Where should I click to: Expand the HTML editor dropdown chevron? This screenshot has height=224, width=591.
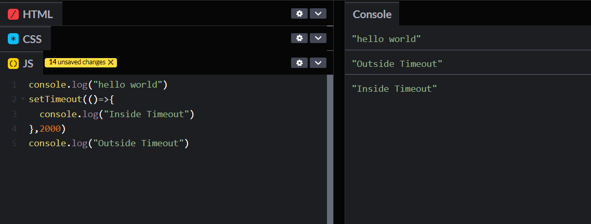(318, 13)
